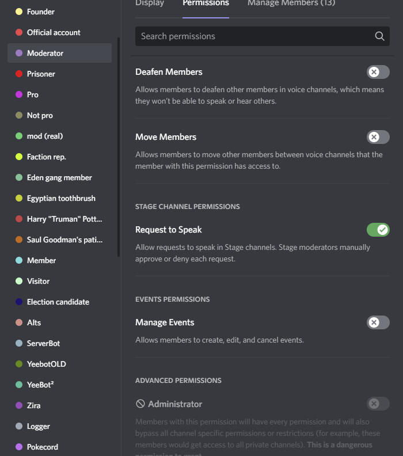
Task: Open the Egyptian toothbrush role
Action: 61,198
